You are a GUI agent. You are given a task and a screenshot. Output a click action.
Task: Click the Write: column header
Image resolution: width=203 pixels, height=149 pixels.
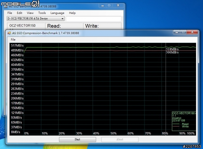[92, 26]
